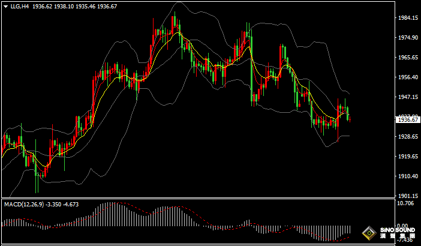Click the divider between price chart and MACD
This screenshot has height=246, width=421.
click(198, 198)
